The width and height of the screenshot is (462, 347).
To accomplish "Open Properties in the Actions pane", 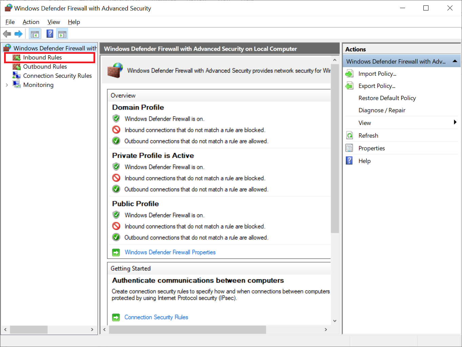I will point(371,148).
